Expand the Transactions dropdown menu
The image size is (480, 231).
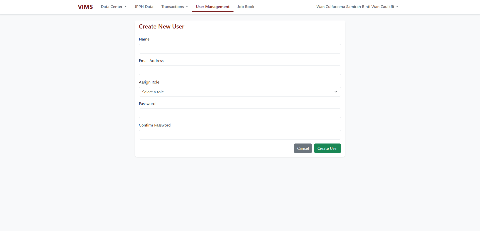pos(174,7)
